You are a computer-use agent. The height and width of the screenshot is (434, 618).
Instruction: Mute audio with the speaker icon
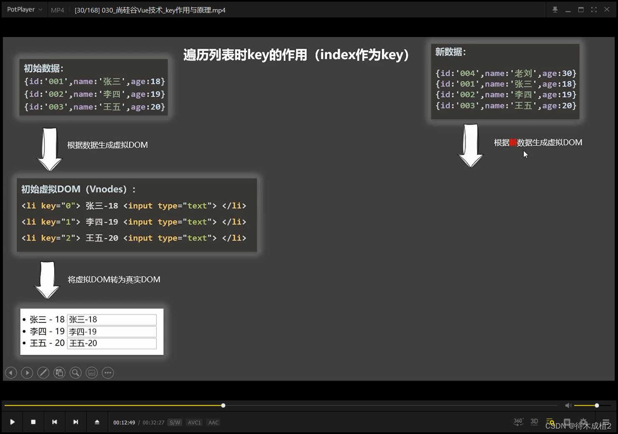pyautogui.click(x=568, y=405)
